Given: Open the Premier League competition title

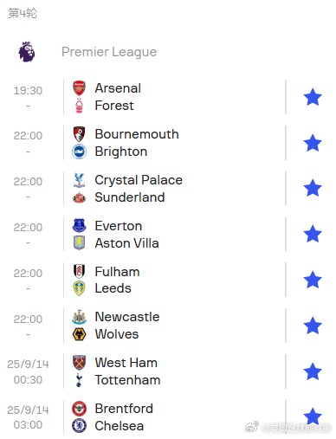Looking at the screenshot, I should 109,52.
